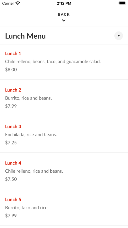
Task: Select the Lunch 3 title
Action: 13,126
